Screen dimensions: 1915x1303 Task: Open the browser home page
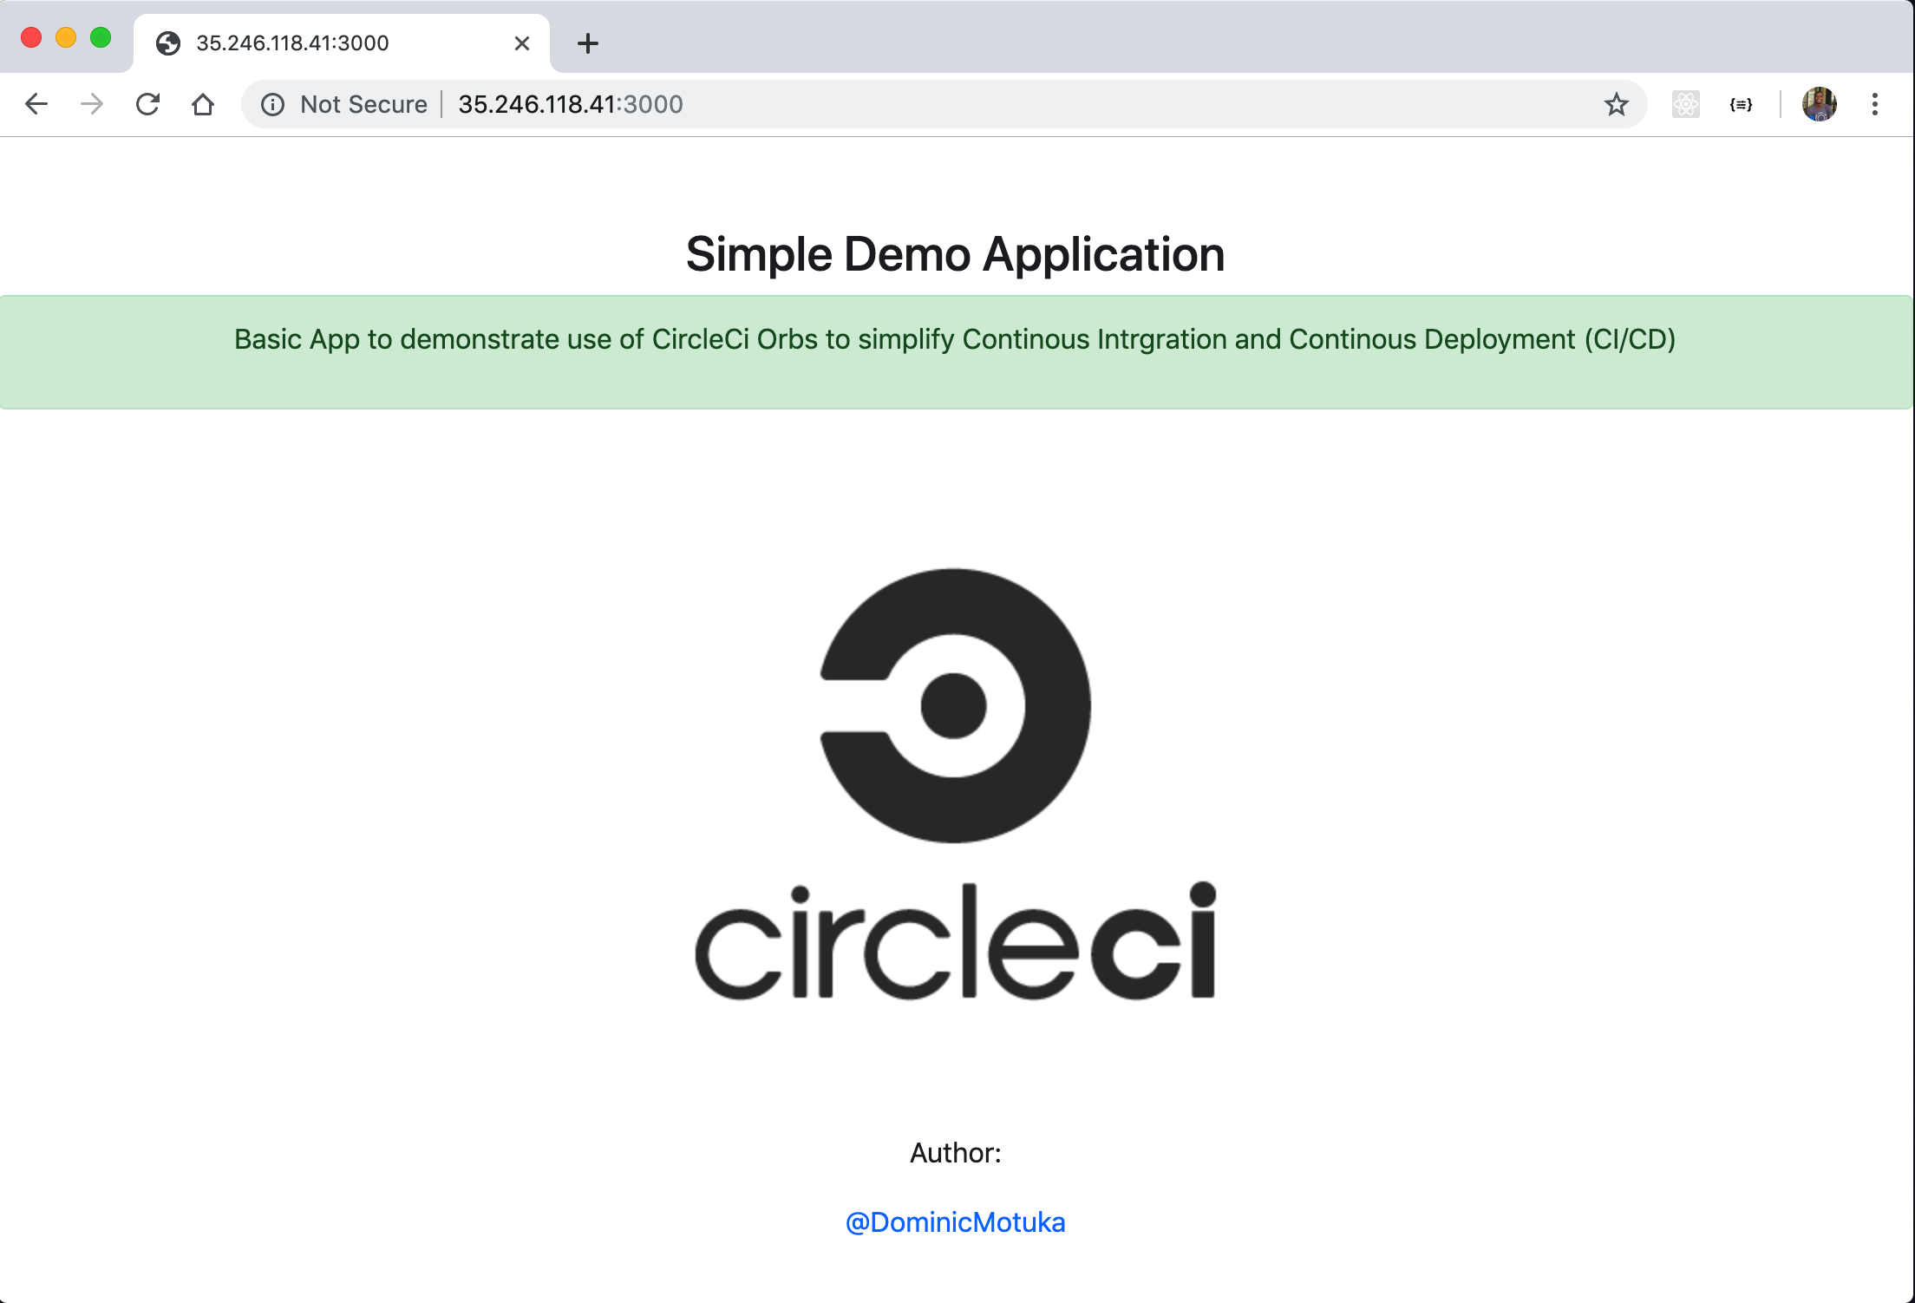(x=203, y=104)
